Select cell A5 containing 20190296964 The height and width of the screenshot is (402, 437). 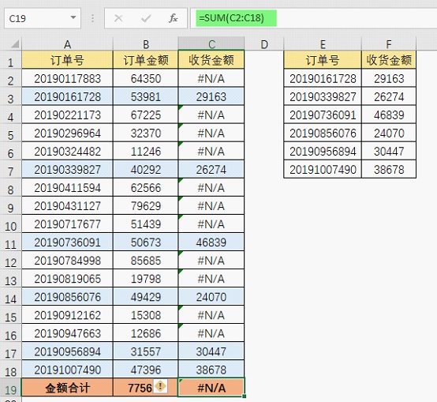(68, 133)
